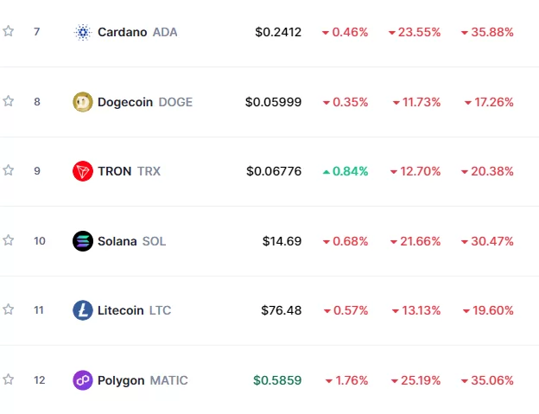Click TRON's green 0.84% change value

[346, 171]
